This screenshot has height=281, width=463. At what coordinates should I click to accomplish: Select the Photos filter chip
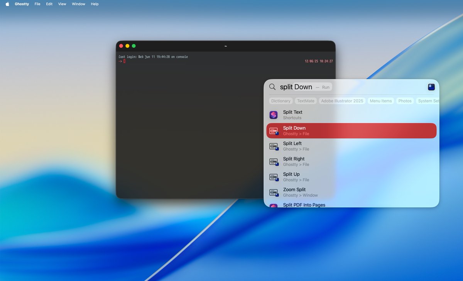405,101
